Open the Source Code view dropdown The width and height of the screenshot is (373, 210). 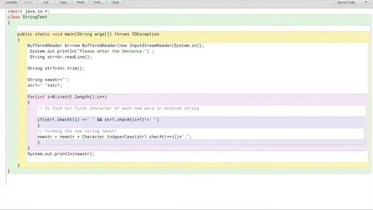click(352, 2)
